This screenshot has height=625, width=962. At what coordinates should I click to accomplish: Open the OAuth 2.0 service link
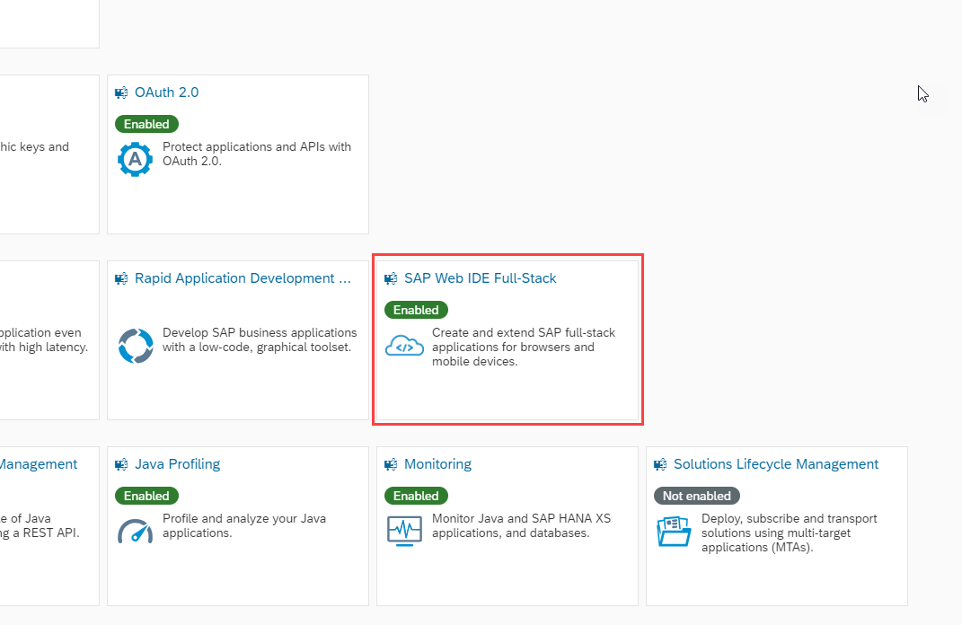[x=166, y=92]
